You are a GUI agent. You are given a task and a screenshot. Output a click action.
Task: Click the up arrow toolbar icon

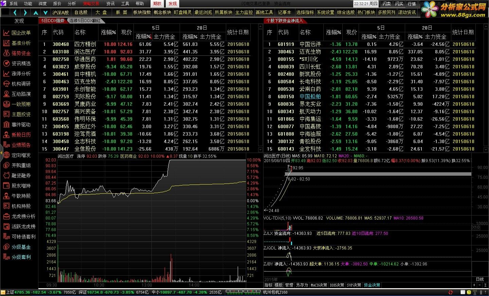pyautogui.click(x=36, y=13)
